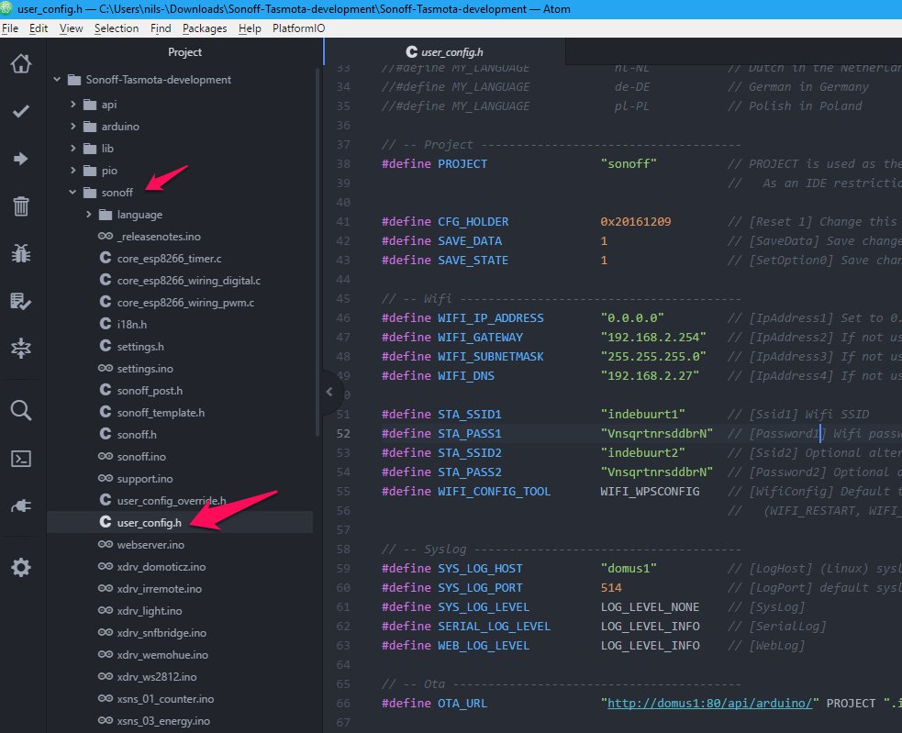Click the Arduino icon of _releasenotes.ino
This screenshot has height=733, width=902.
(106, 236)
